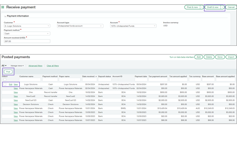Image resolution: width=237 pixels, height=158 pixels.
Task: Click the arrow next to Post & new
Action: tap(202, 7)
